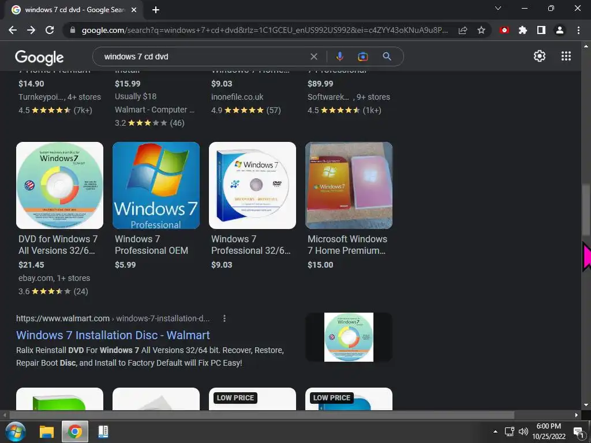Click the $5.99 price

[125, 265]
